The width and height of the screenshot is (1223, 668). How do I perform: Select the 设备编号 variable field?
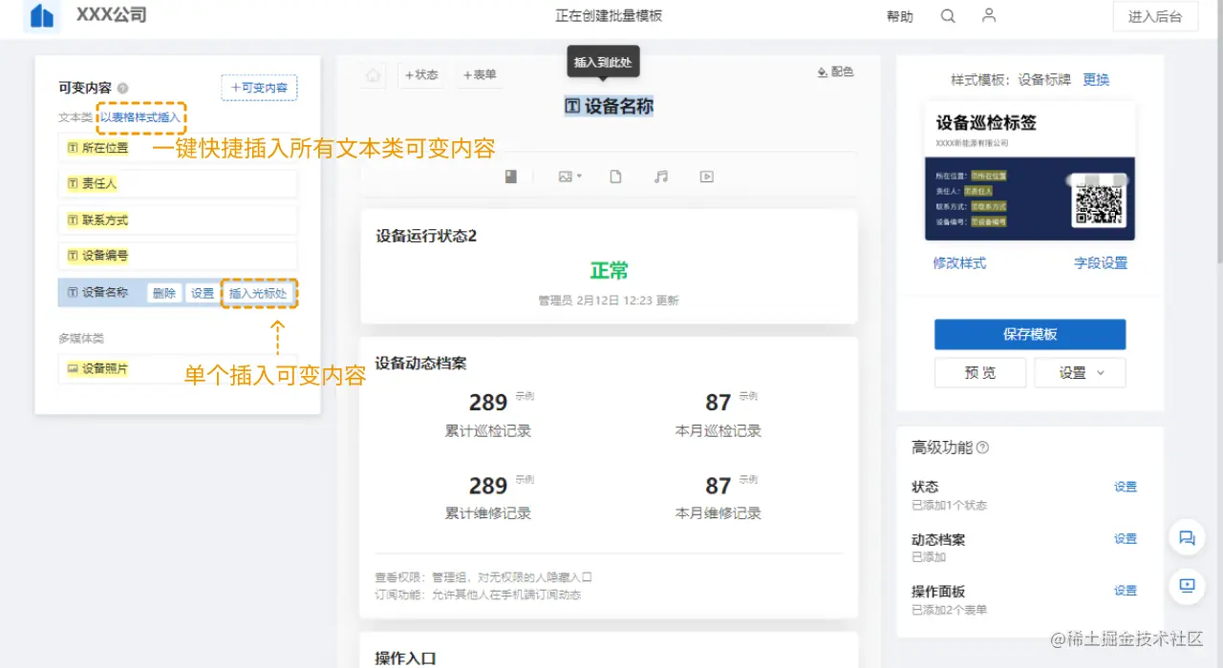tap(178, 256)
